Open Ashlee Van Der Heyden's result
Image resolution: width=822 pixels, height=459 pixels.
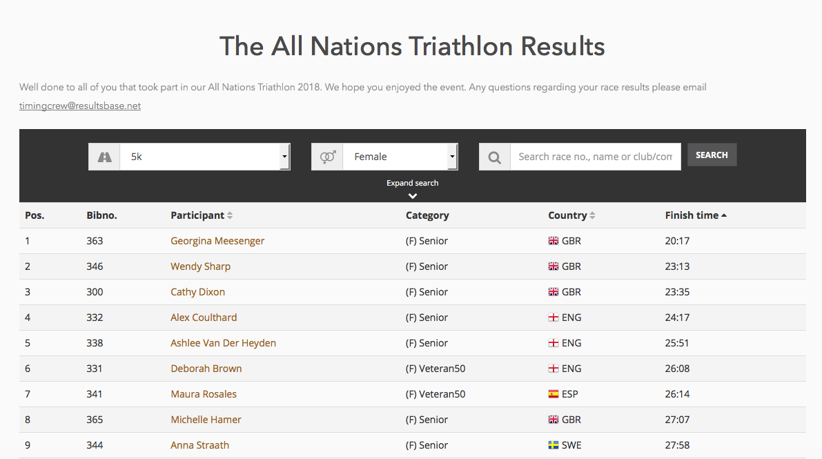click(x=224, y=343)
